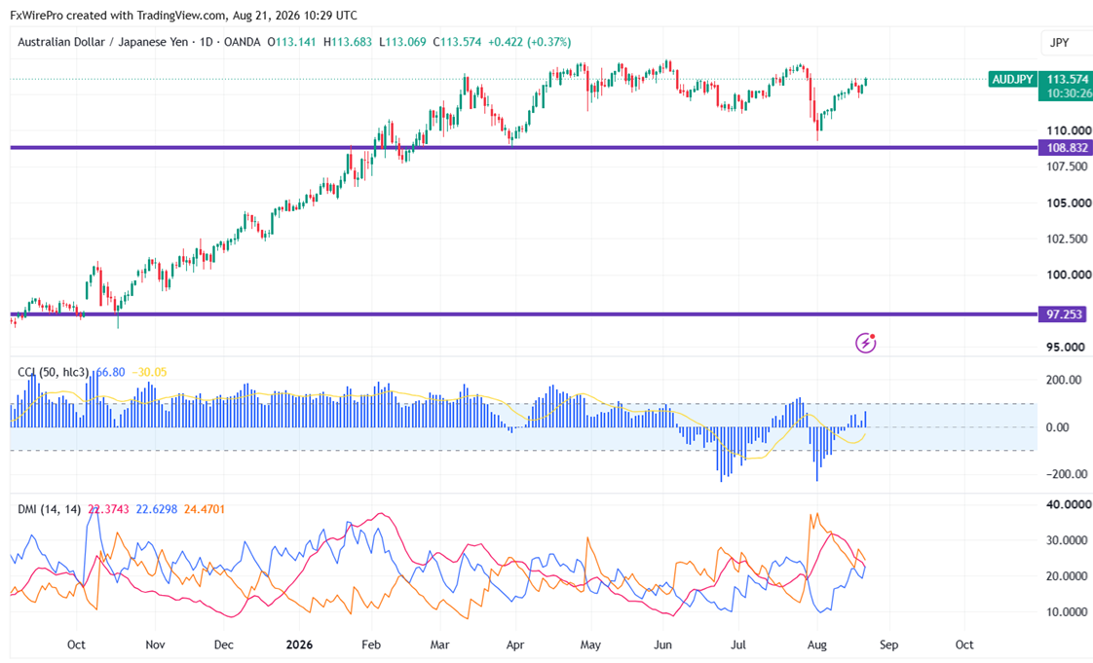Click the close value C113.574
The image size is (1093, 663).
point(457,42)
